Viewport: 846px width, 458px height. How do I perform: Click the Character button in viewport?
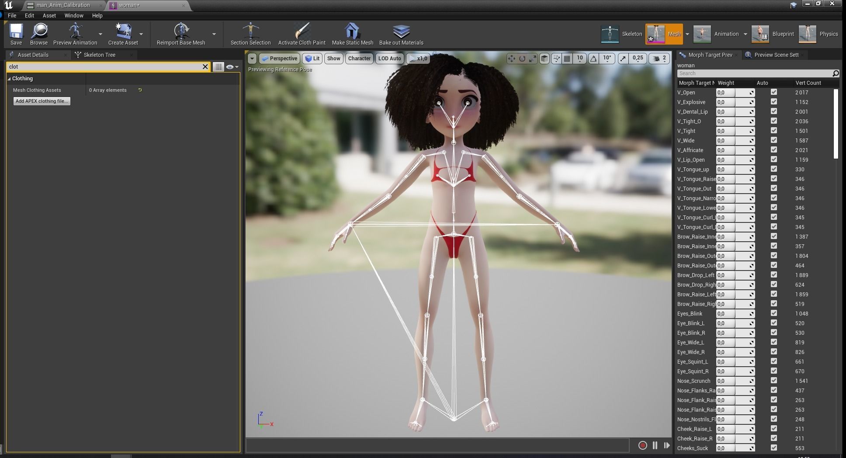click(359, 59)
